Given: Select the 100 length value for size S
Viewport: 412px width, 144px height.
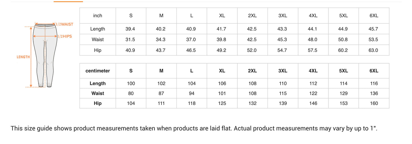Looking at the screenshot, I should tap(131, 84).
